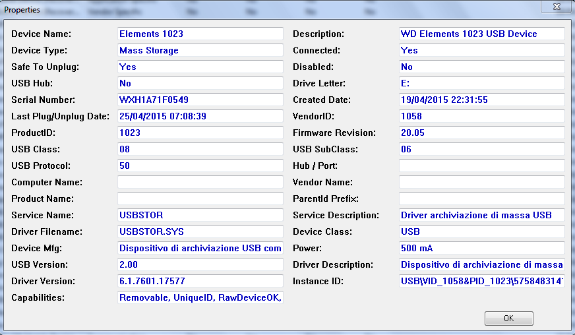Click the empty Product Name field
575x335 pixels.
[x=200, y=199]
